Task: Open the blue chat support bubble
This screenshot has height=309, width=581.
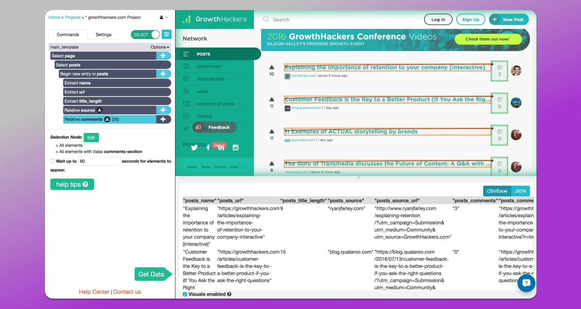Action: point(526,283)
